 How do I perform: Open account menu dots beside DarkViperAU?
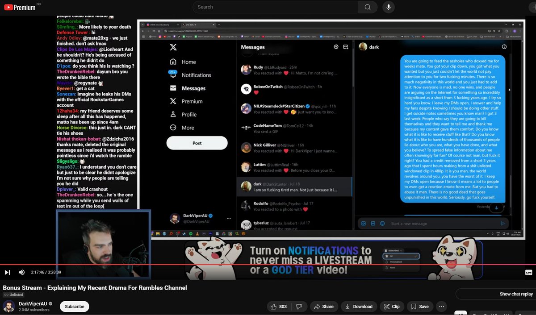(229, 218)
